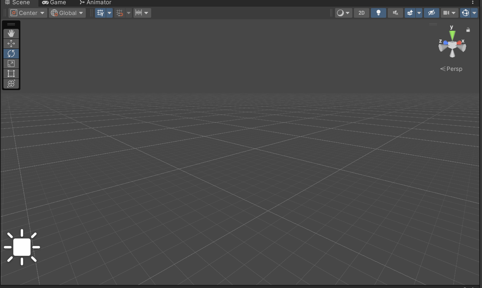Select the Rect tool
The height and width of the screenshot is (288, 482).
pos(11,74)
